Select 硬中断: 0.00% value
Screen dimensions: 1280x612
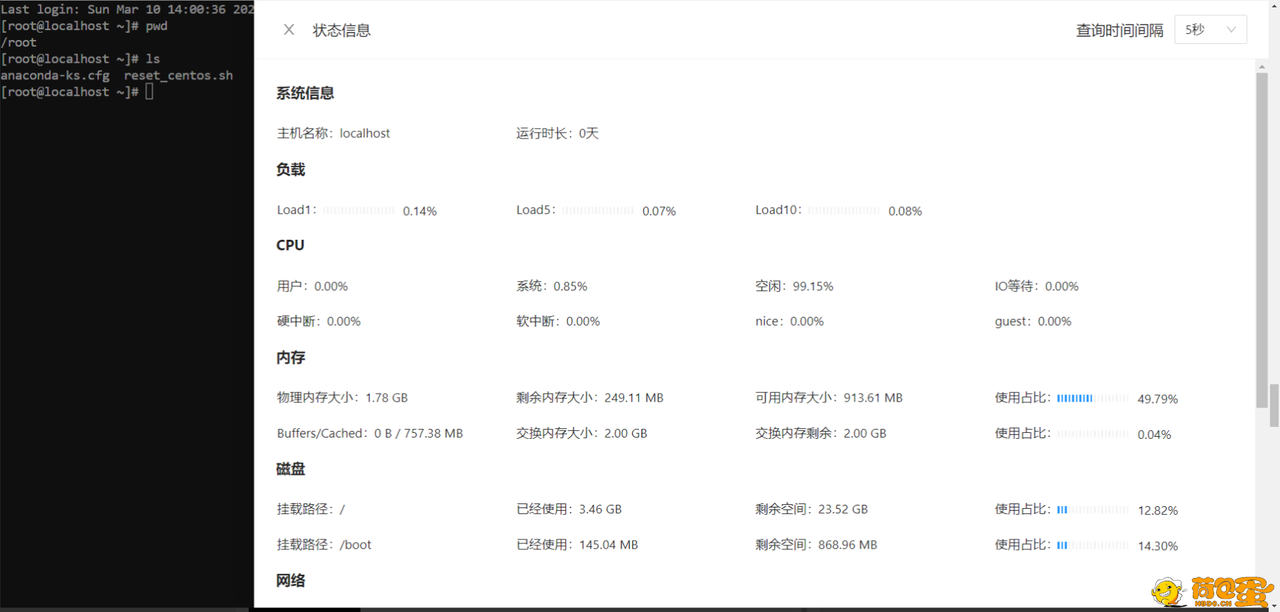coord(319,322)
